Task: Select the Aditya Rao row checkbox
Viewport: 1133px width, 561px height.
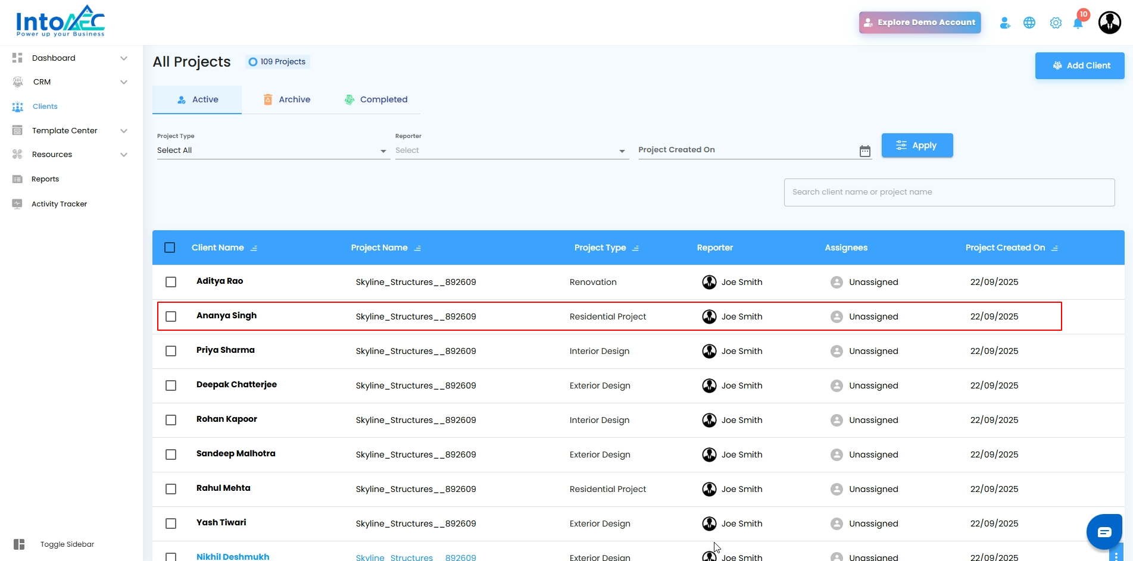Action: point(171,282)
